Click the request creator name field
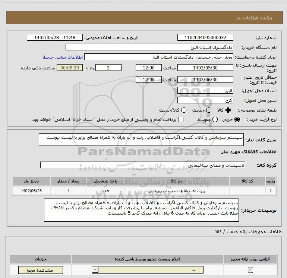Screen dimensions: 287x278 pyautogui.click(x=159, y=57)
